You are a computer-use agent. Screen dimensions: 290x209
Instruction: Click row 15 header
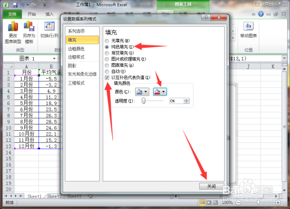(8, 159)
